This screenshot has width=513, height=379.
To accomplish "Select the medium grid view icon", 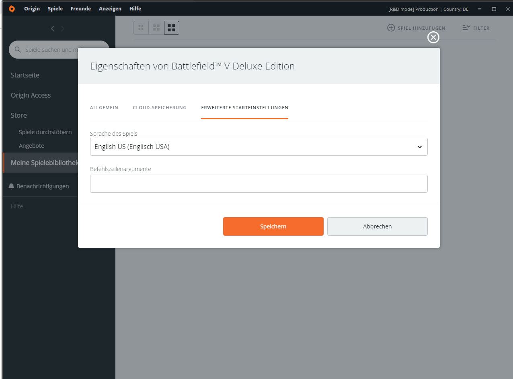I will point(156,28).
